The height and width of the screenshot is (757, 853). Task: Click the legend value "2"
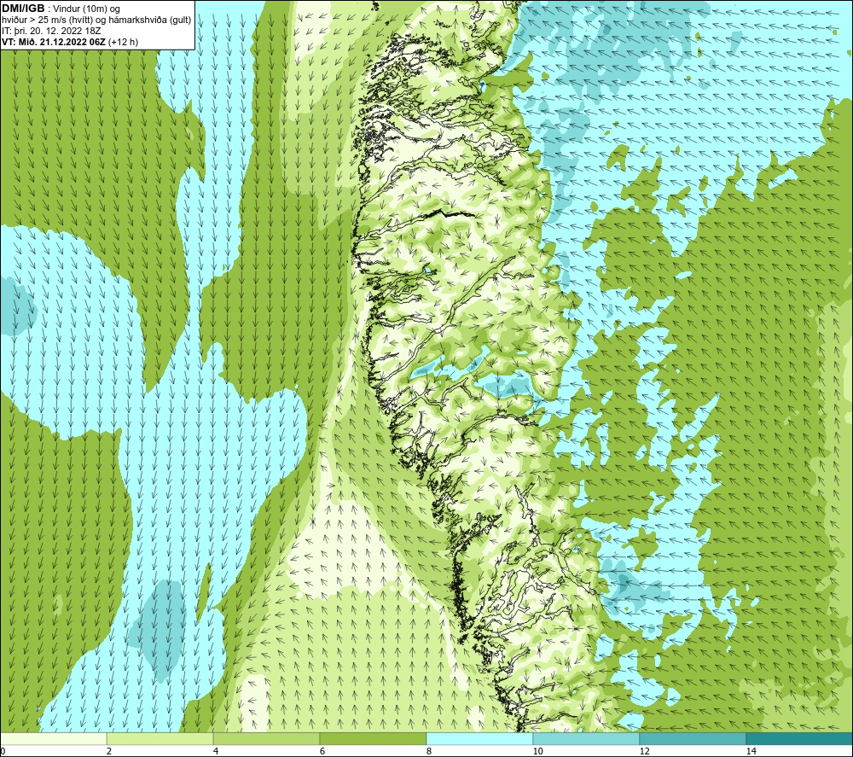point(109,751)
